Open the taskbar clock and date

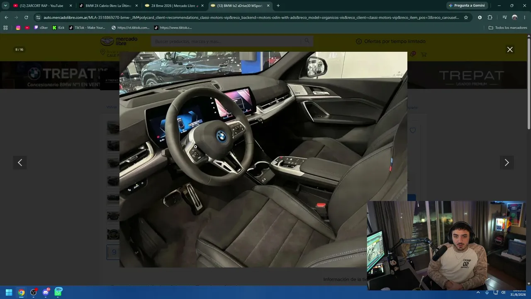(x=518, y=292)
